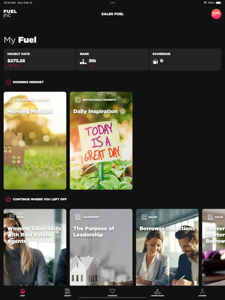The width and height of the screenshot is (225, 300).
Task: Open the Scorehub stat card
Action: coord(185,59)
